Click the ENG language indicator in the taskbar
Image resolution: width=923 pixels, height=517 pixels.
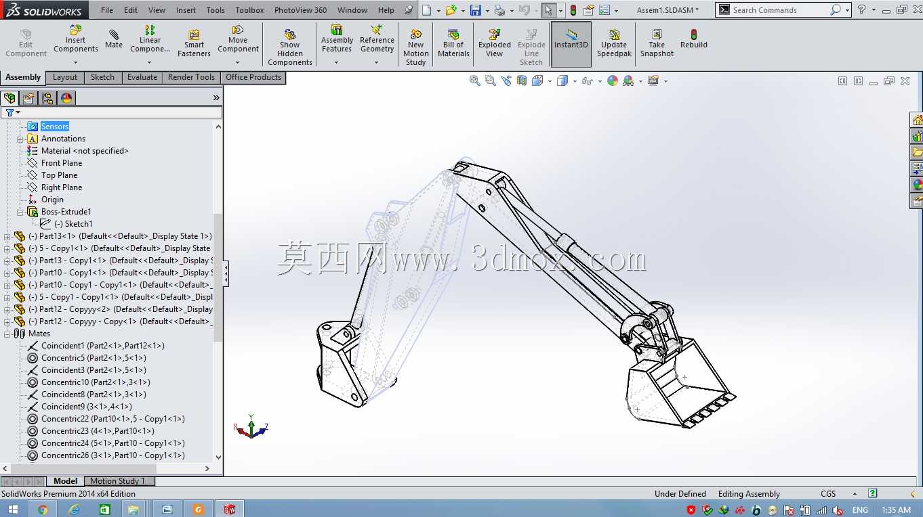860,510
